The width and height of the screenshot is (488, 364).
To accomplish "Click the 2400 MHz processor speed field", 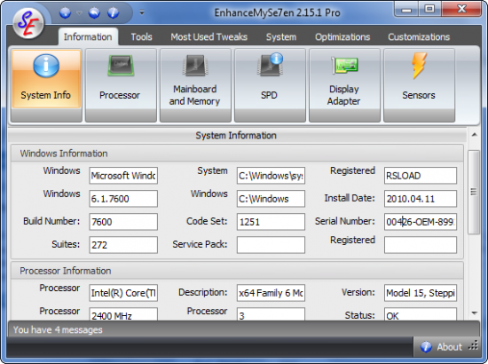I will (x=123, y=314).
